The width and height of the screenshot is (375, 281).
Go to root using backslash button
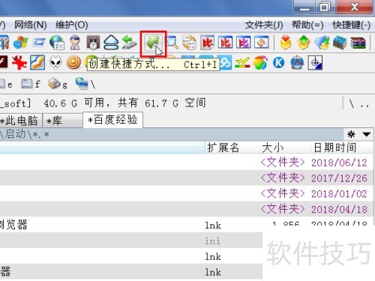click(352, 103)
